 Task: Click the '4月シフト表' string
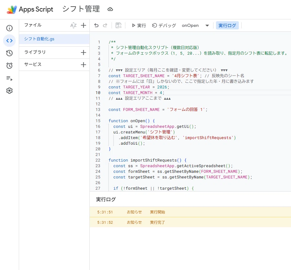pyautogui.click(x=186, y=76)
